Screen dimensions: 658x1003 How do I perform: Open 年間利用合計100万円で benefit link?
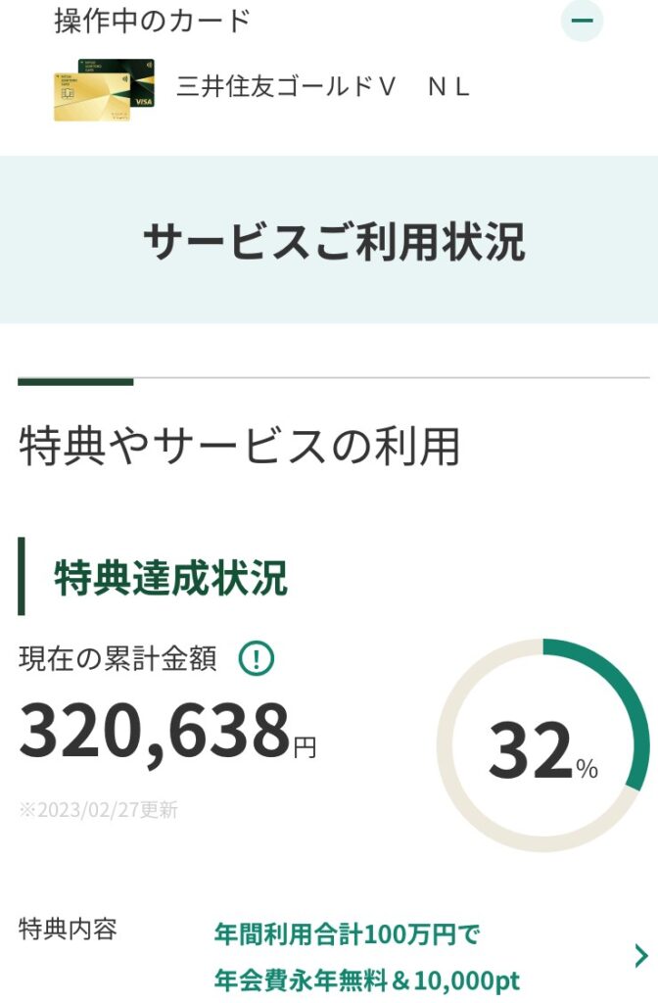click(347, 934)
